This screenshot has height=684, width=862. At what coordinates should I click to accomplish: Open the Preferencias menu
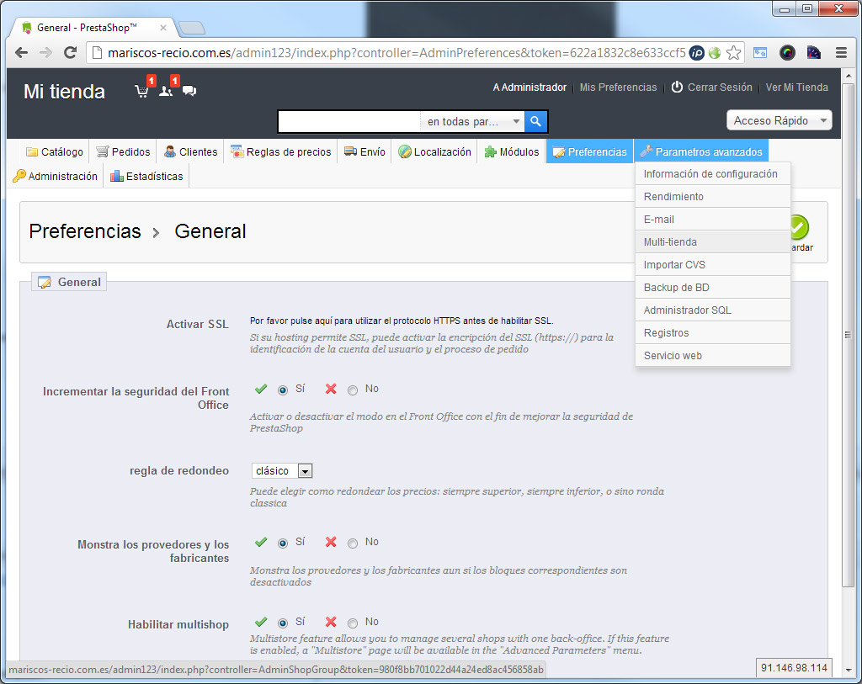pyautogui.click(x=590, y=151)
